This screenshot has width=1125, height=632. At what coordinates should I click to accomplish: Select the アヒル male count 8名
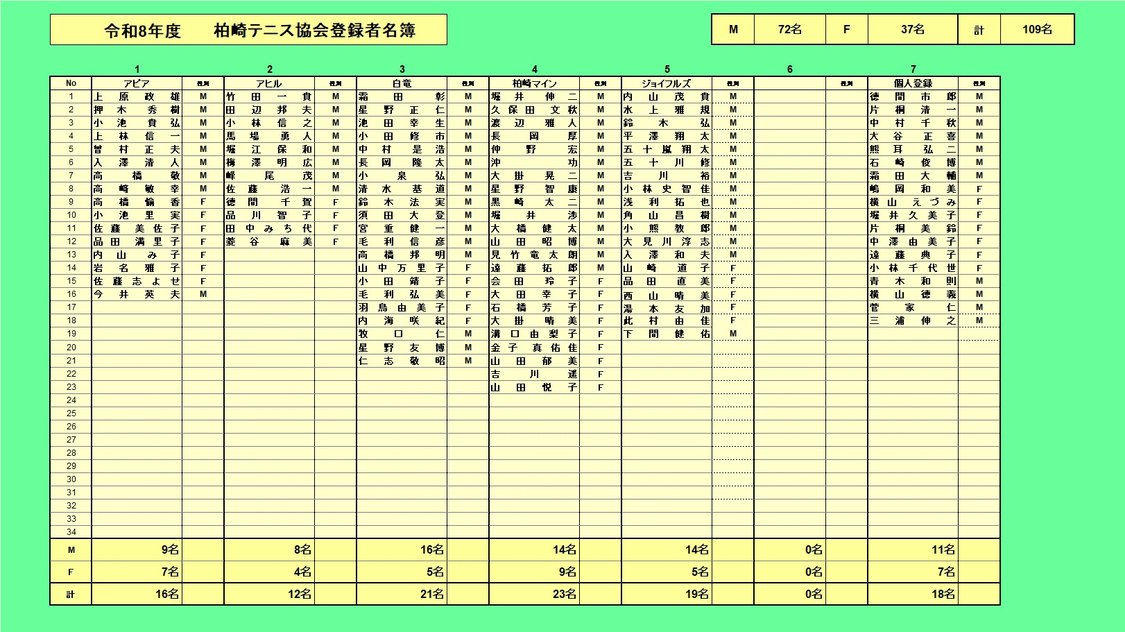click(x=269, y=549)
